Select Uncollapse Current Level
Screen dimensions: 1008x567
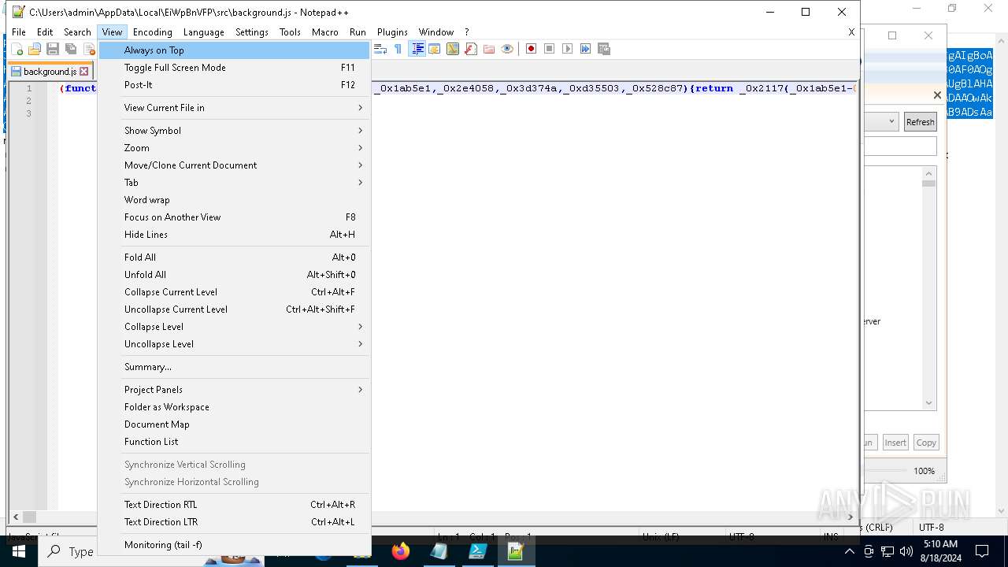(234, 309)
